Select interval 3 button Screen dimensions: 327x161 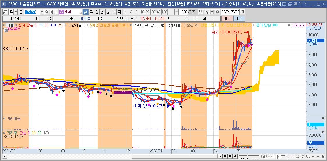point(131,12)
